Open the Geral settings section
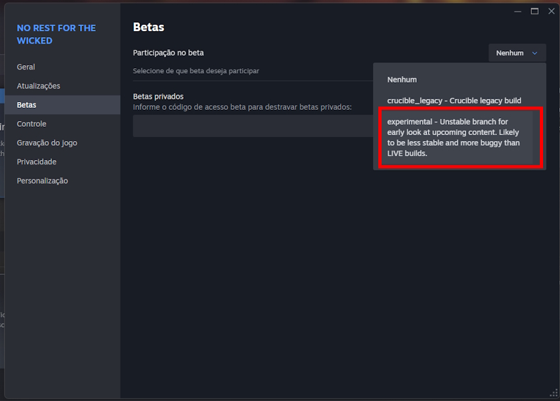The width and height of the screenshot is (560, 401). [26, 67]
